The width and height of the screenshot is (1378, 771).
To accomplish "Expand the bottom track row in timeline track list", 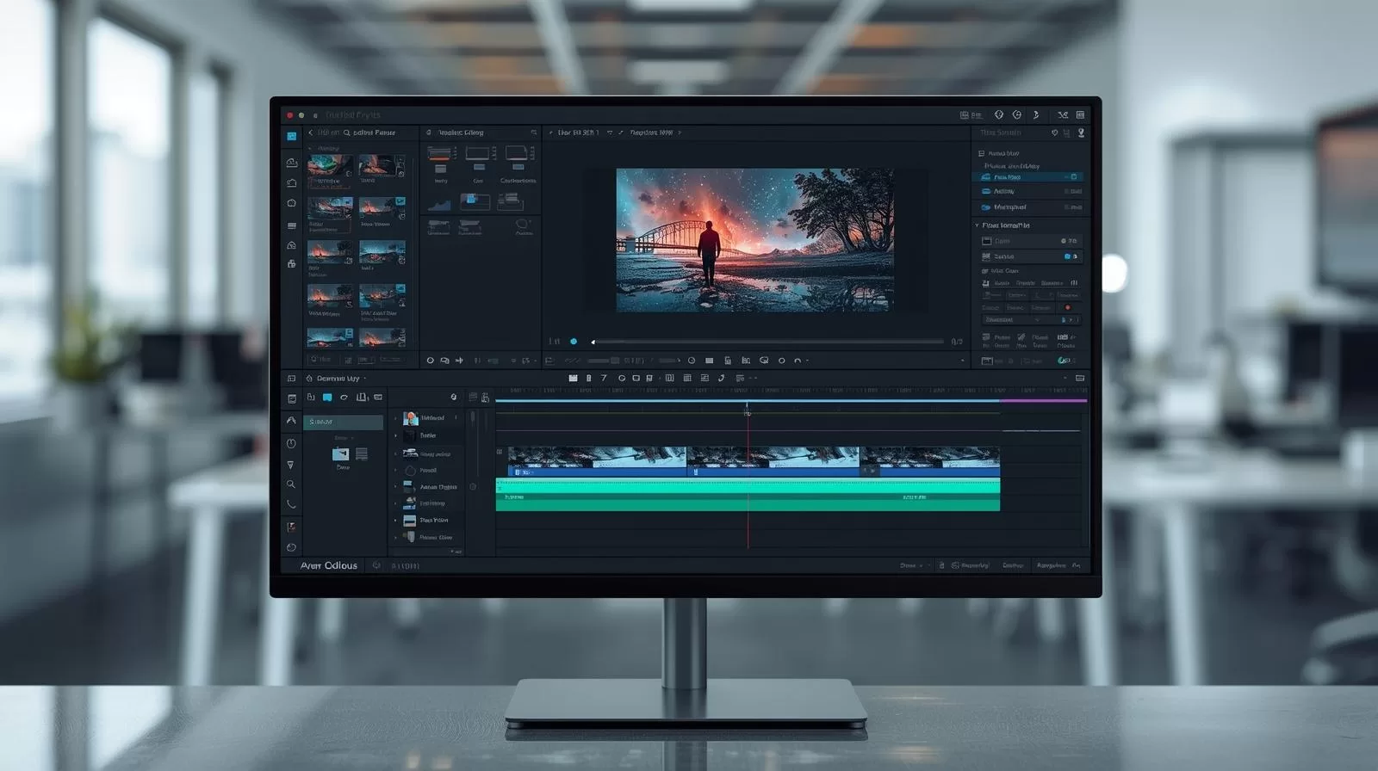I will 396,537.
